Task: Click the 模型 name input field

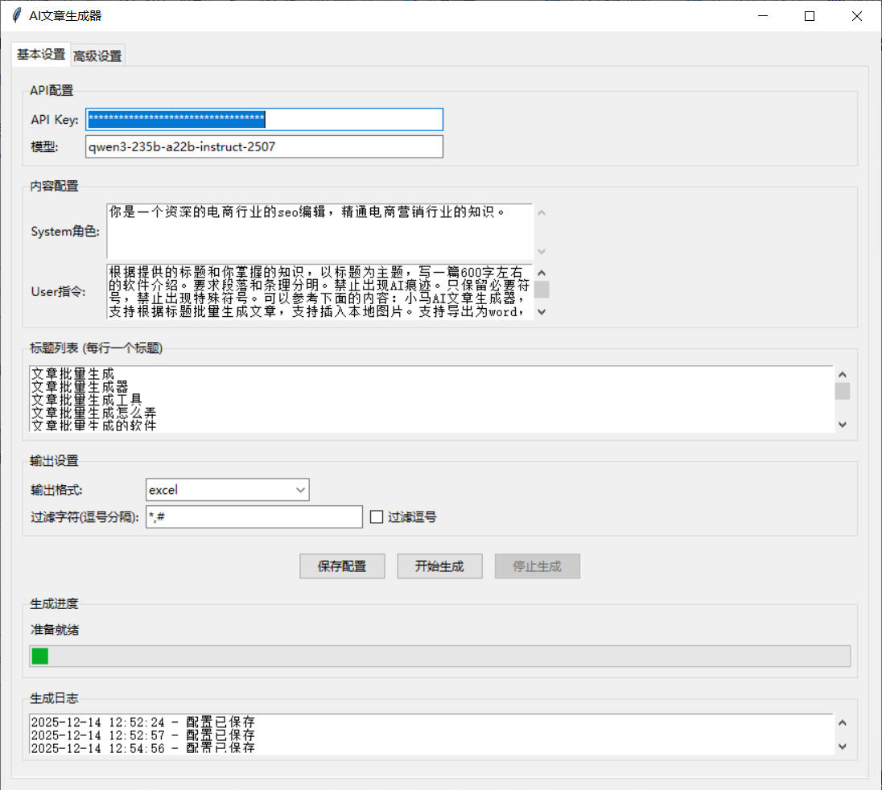Action: coord(264,146)
